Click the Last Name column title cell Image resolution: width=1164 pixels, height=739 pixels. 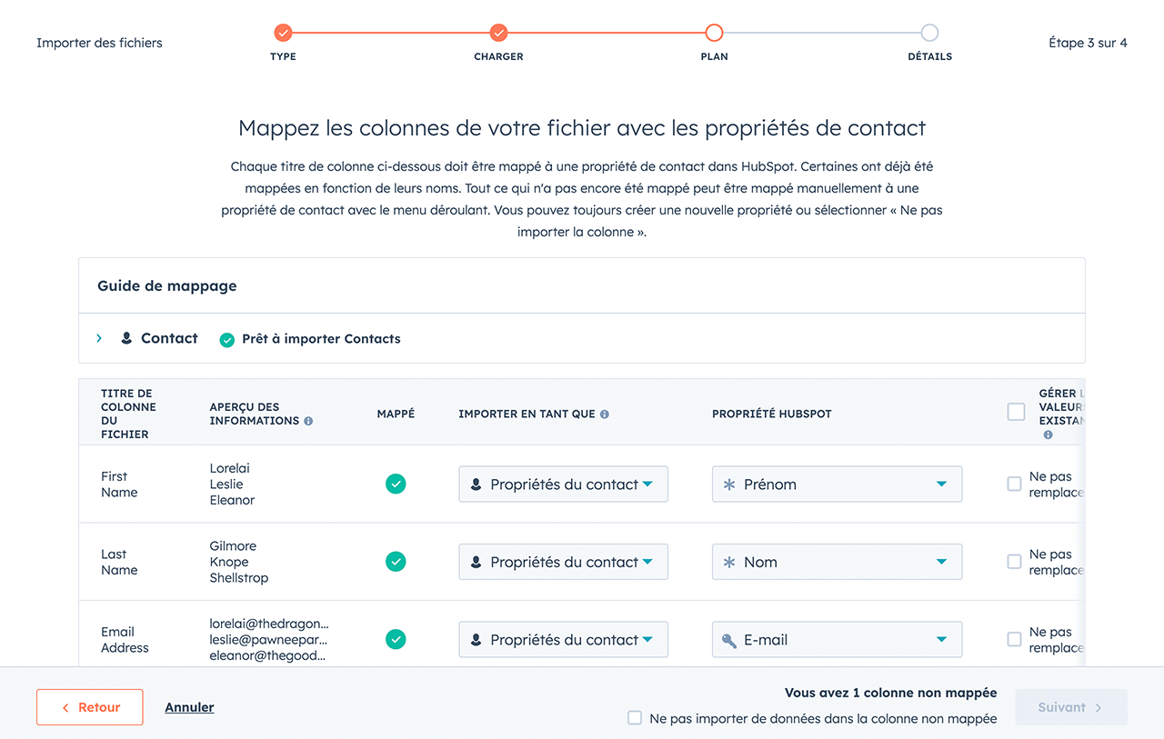pos(119,562)
